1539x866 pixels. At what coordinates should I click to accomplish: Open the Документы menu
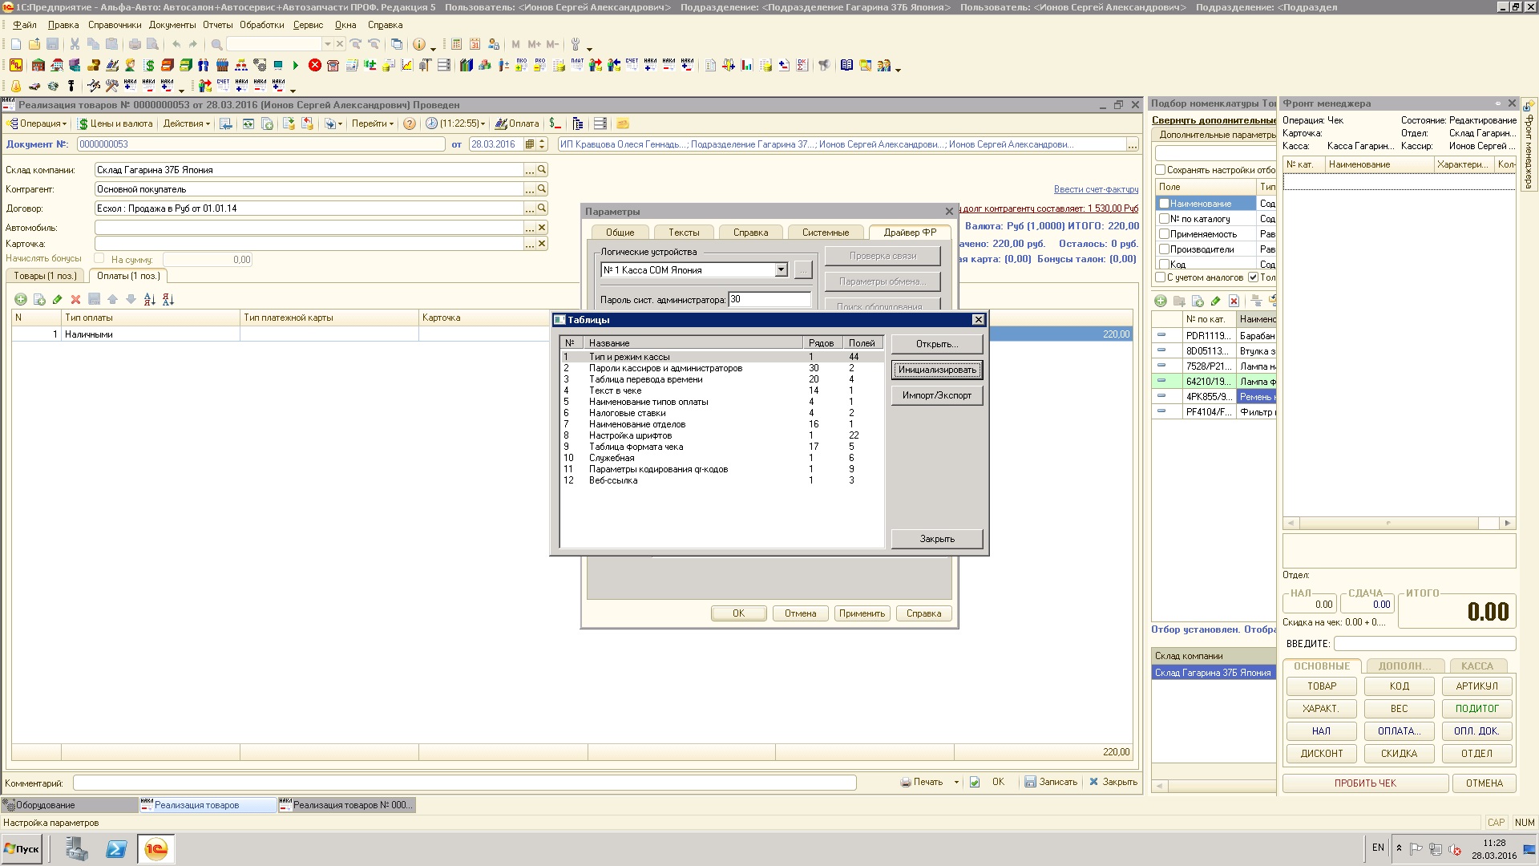[x=172, y=25]
